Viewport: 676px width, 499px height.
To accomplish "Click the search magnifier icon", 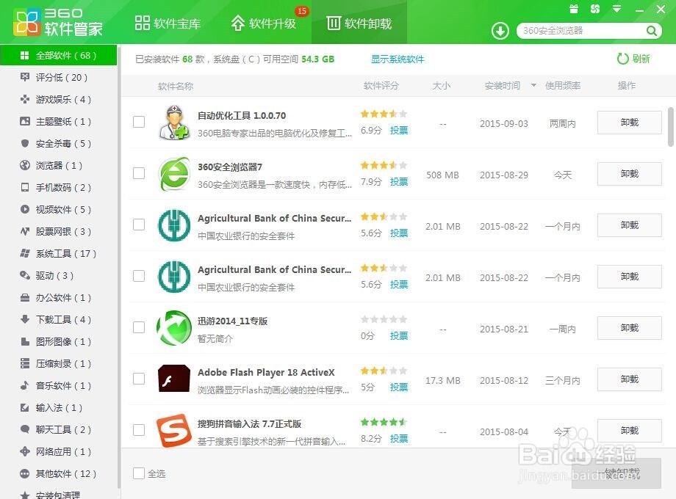I will tap(652, 31).
